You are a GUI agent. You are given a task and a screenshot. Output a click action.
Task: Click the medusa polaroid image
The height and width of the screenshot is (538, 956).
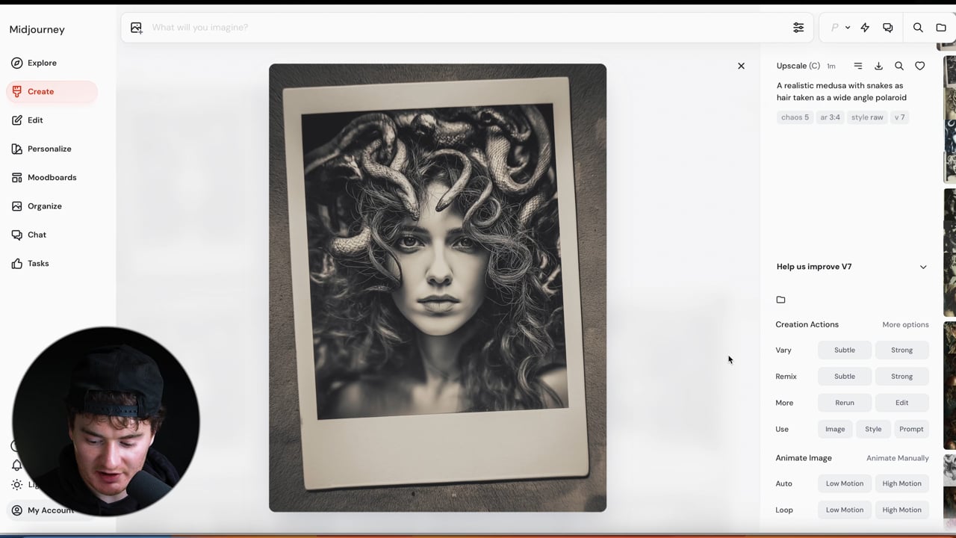(438, 288)
